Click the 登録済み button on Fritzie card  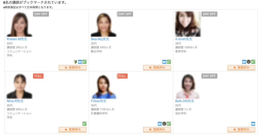(157, 130)
